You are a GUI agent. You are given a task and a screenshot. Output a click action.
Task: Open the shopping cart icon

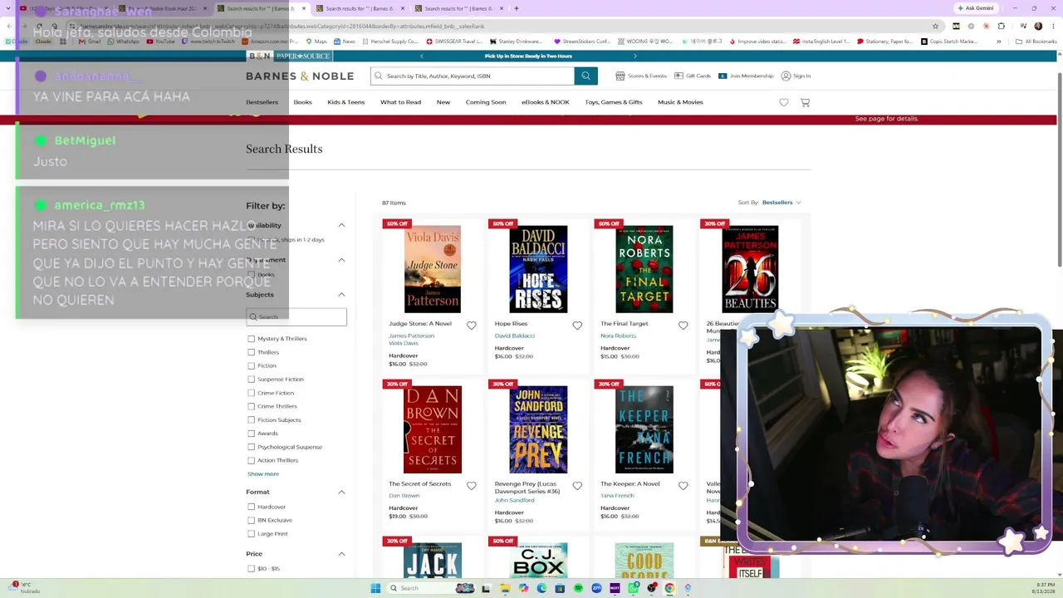(805, 102)
